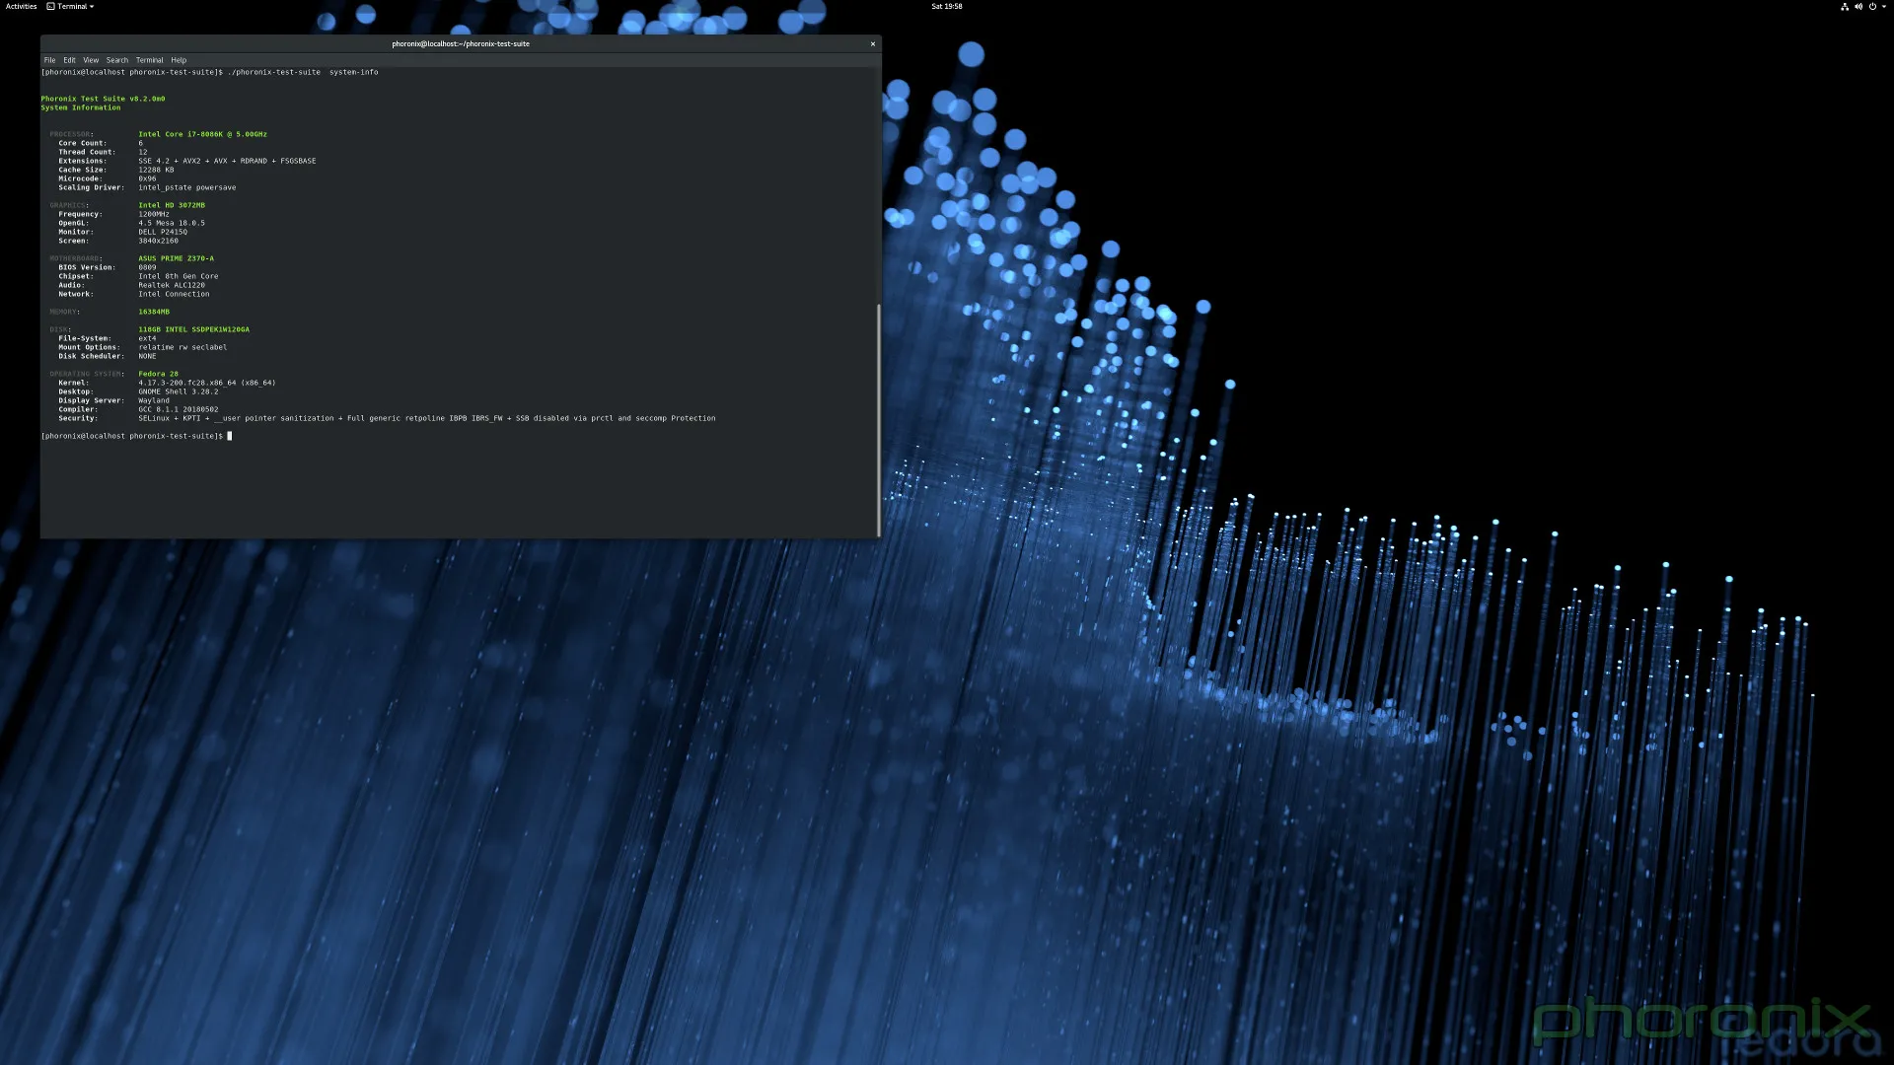
Task: Open the File menu
Action: tap(49, 60)
